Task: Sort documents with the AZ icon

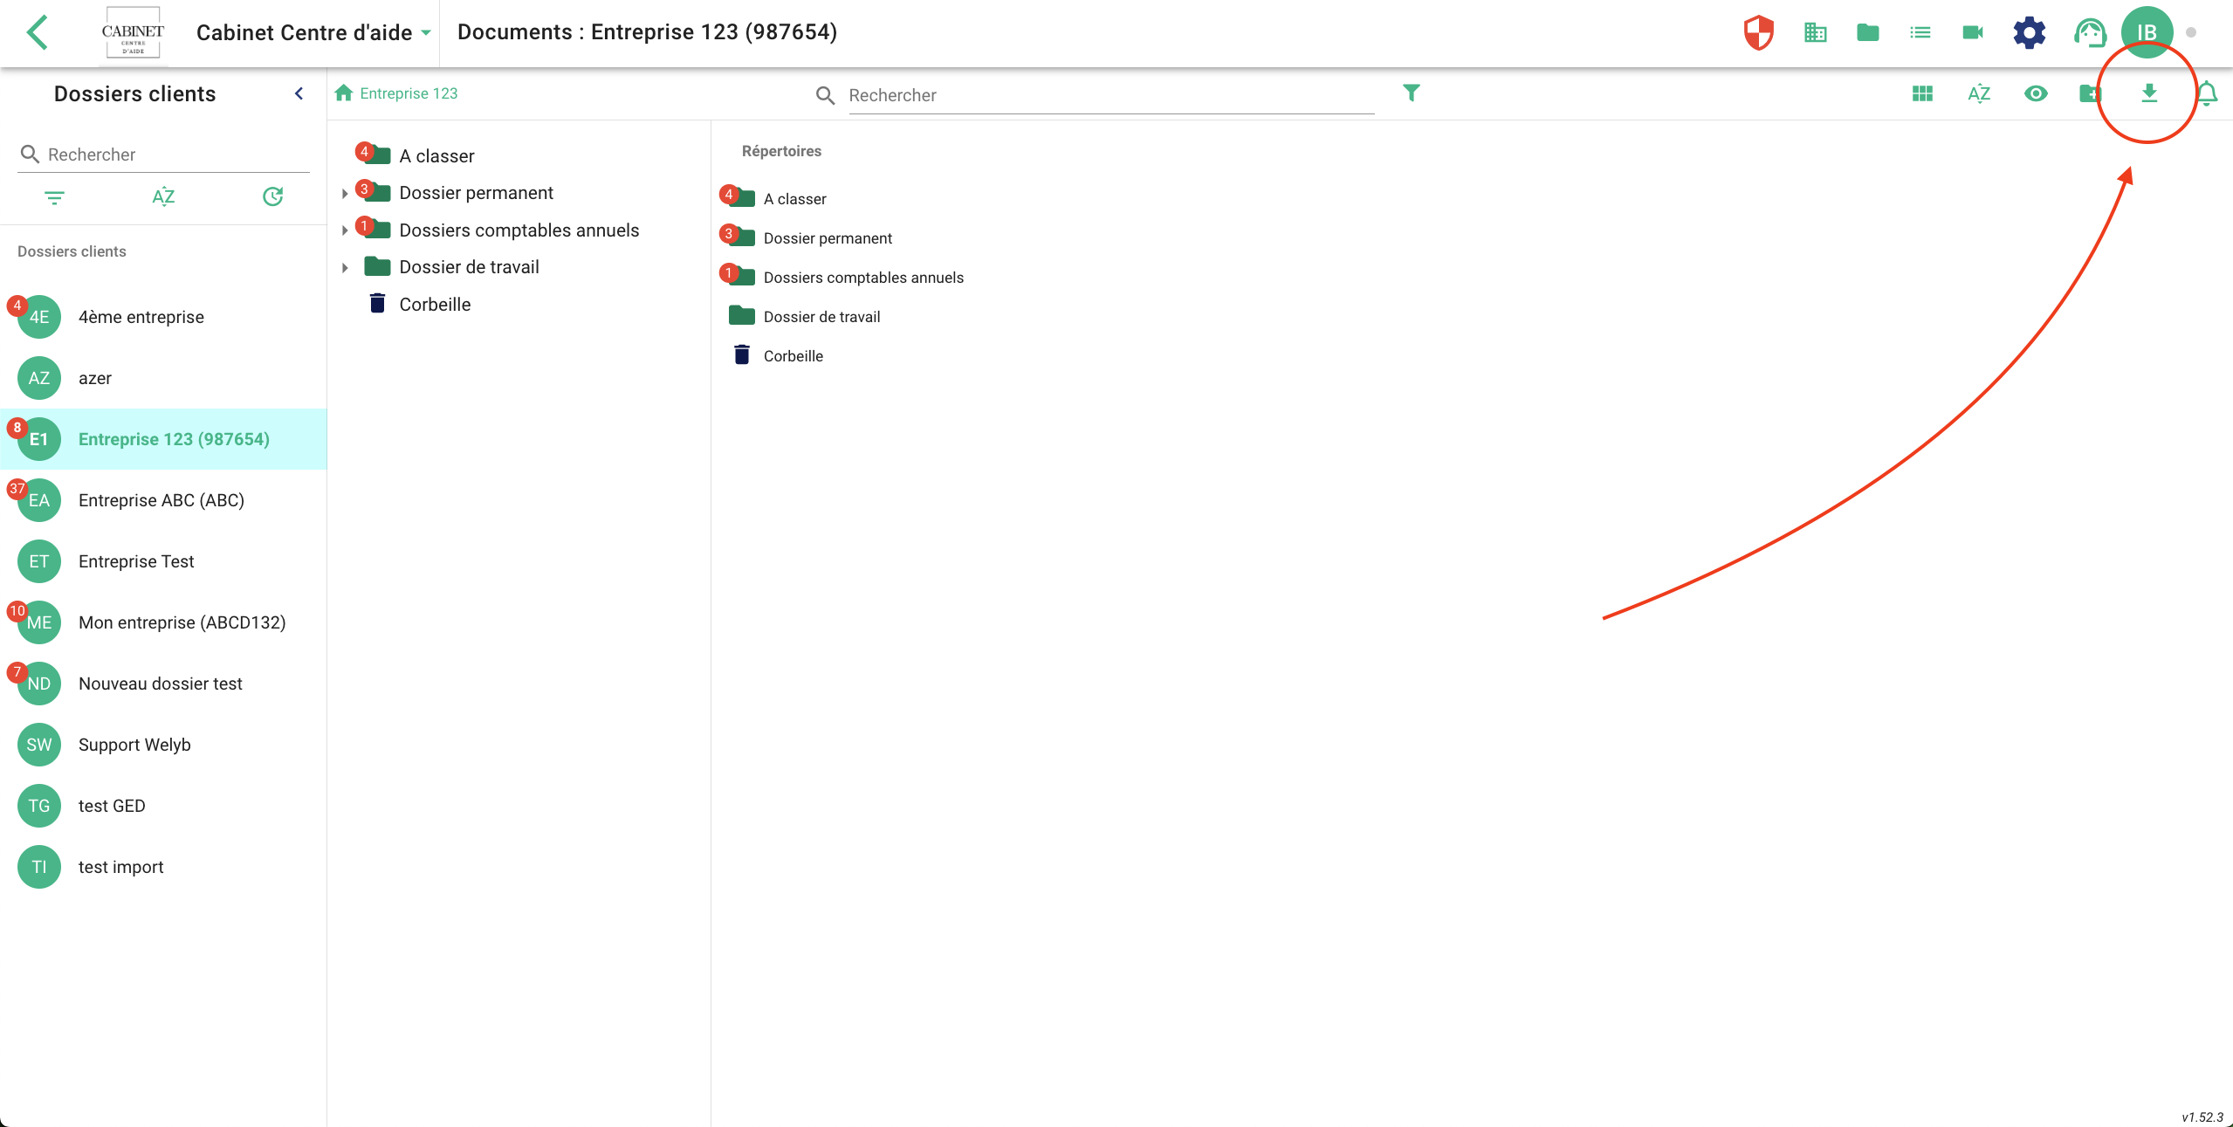Action: (1979, 93)
